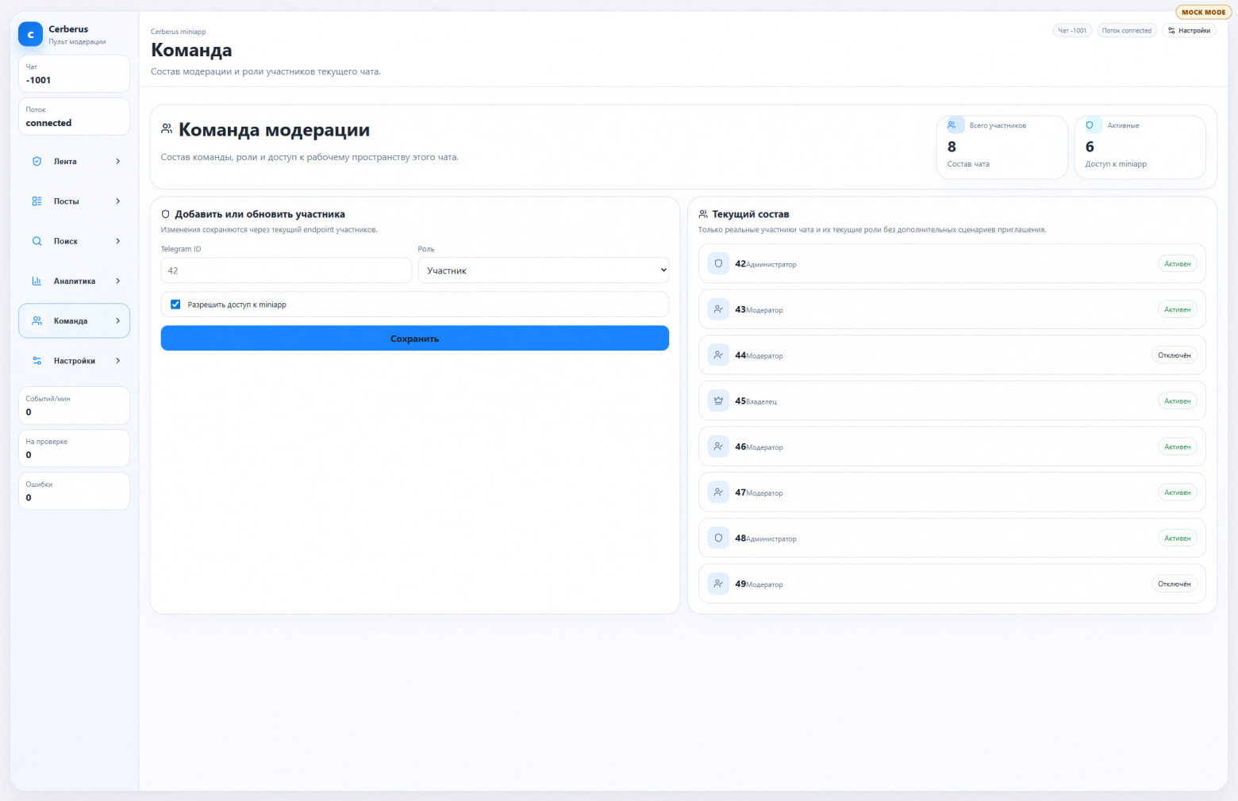The width and height of the screenshot is (1238, 801).
Task: Click the user icon of member 47
Action: (718, 492)
